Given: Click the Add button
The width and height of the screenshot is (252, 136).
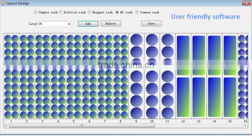Looking at the screenshot, I should (x=88, y=24).
